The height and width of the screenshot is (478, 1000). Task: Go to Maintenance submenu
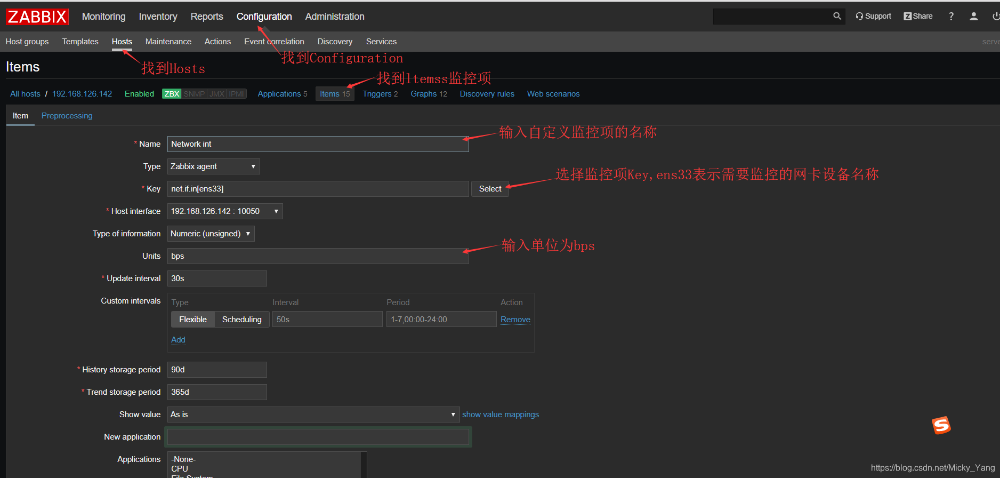tap(168, 42)
